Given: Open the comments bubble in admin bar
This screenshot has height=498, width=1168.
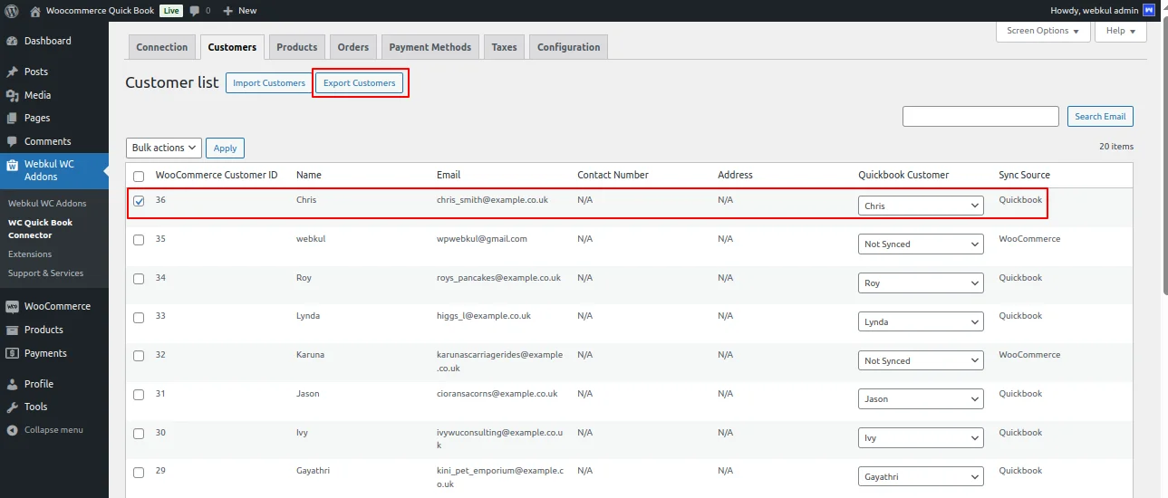Looking at the screenshot, I should click(195, 11).
